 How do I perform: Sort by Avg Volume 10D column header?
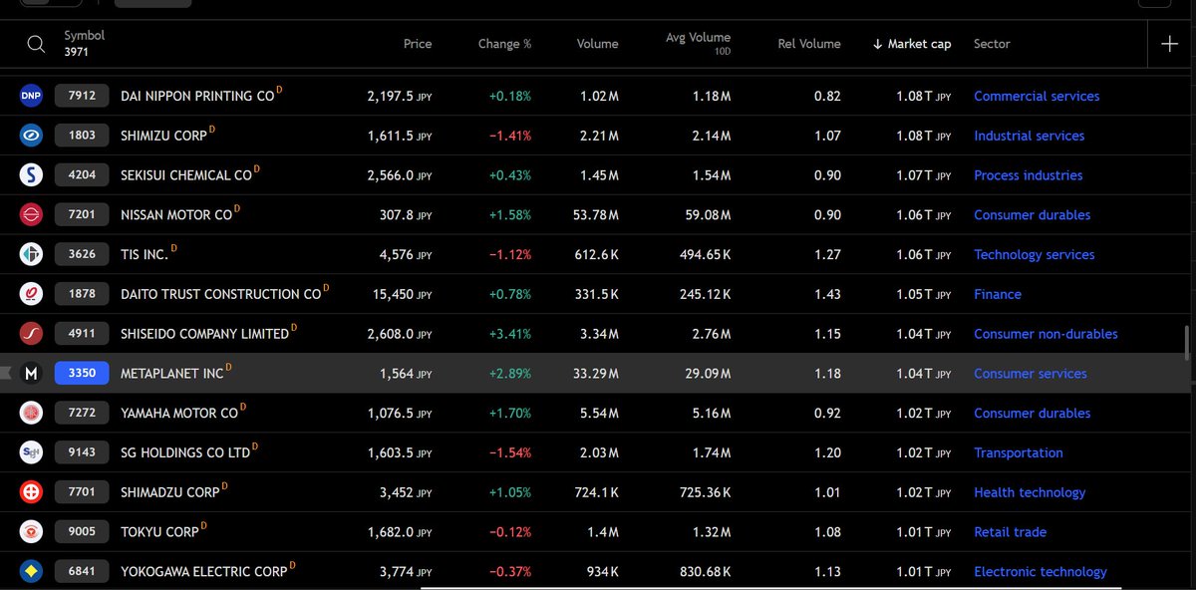(699, 43)
